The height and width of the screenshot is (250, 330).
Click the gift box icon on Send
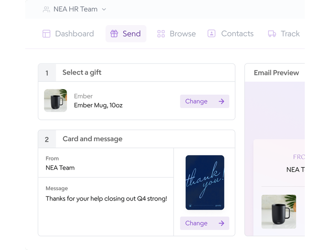point(114,34)
